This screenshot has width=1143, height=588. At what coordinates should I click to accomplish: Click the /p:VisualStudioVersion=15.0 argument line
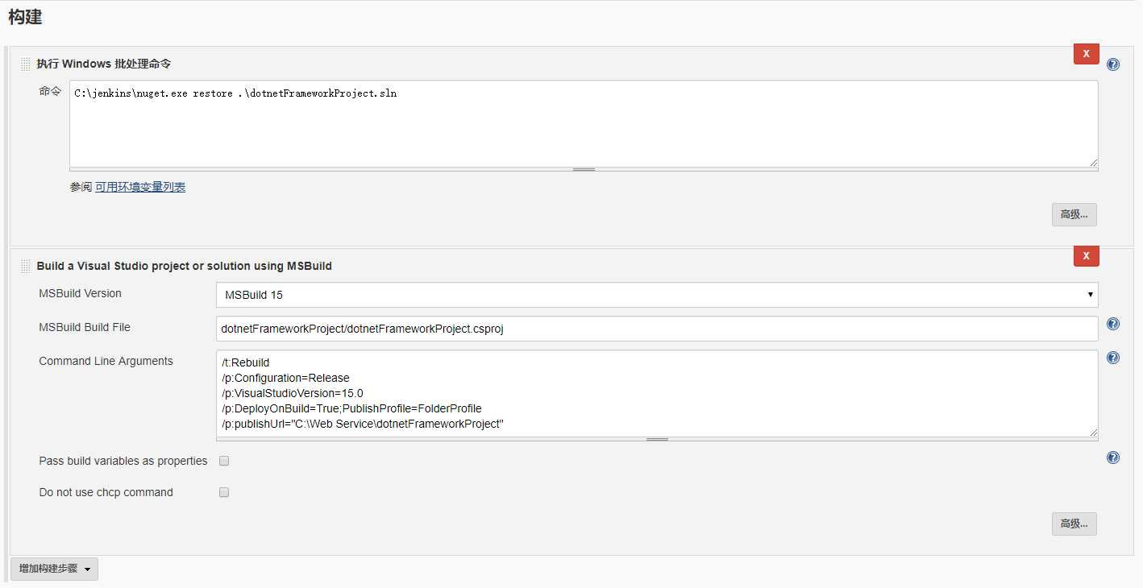tap(292, 393)
